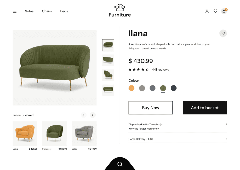Select the orange colour option
Screen dimensions: 240x170
click(x=132, y=88)
